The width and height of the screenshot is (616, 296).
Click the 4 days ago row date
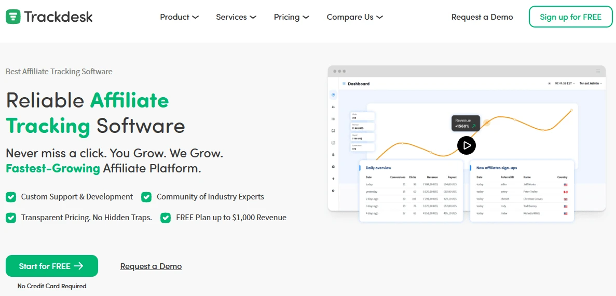coord(372,213)
